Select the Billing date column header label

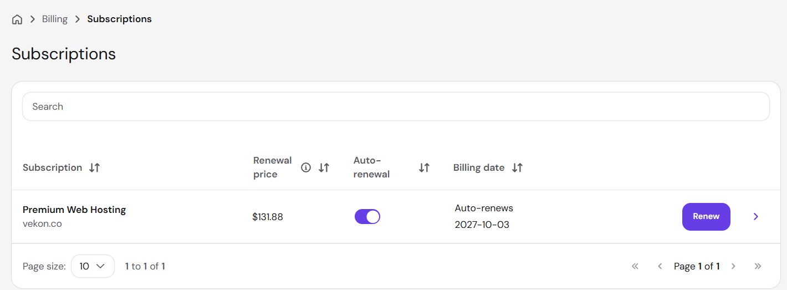[479, 167]
